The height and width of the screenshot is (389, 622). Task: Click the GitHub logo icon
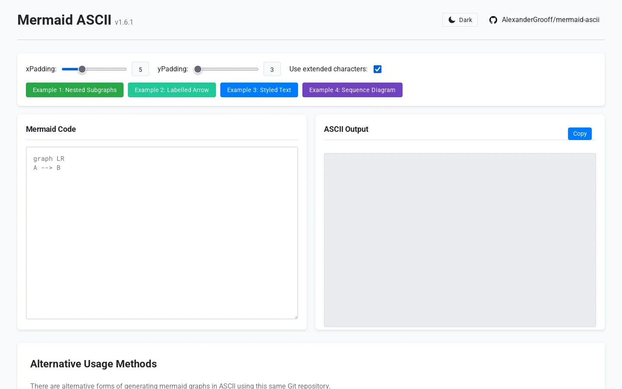tap(493, 20)
